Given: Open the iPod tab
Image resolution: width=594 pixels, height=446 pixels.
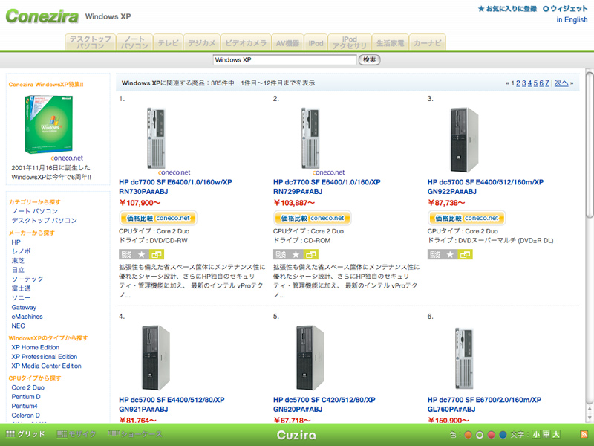Looking at the screenshot, I should 316,42.
